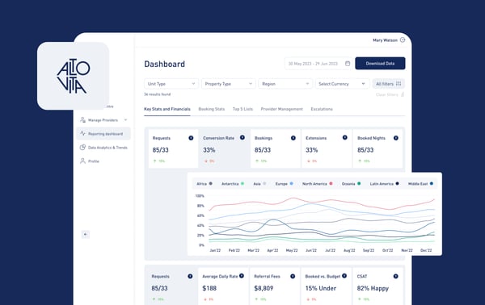The width and height of the screenshot is (485, 305).
Task: Click the Download Data button
Action: click(380, 63)
